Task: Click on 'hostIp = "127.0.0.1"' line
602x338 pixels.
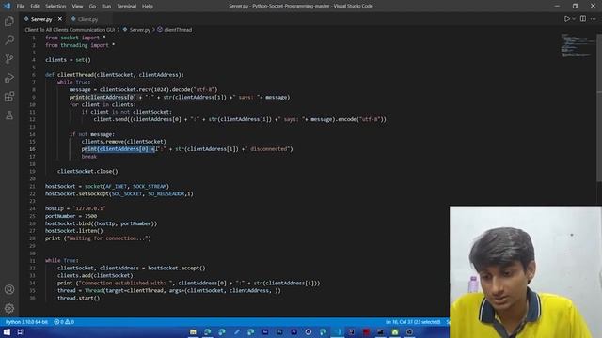Action: pyautogui.click(x=75, y=208)
